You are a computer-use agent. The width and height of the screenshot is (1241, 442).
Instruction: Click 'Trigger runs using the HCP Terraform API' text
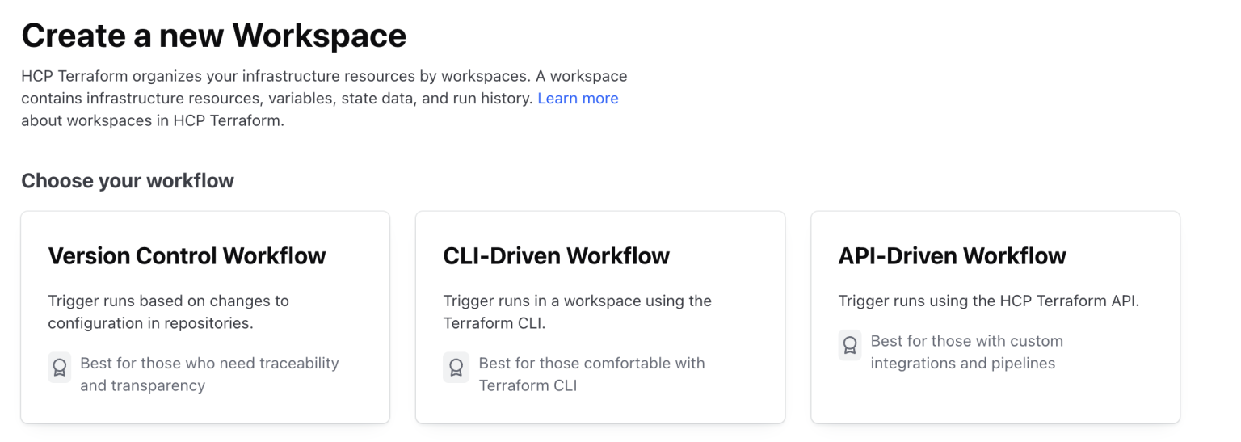click(989, 301)
